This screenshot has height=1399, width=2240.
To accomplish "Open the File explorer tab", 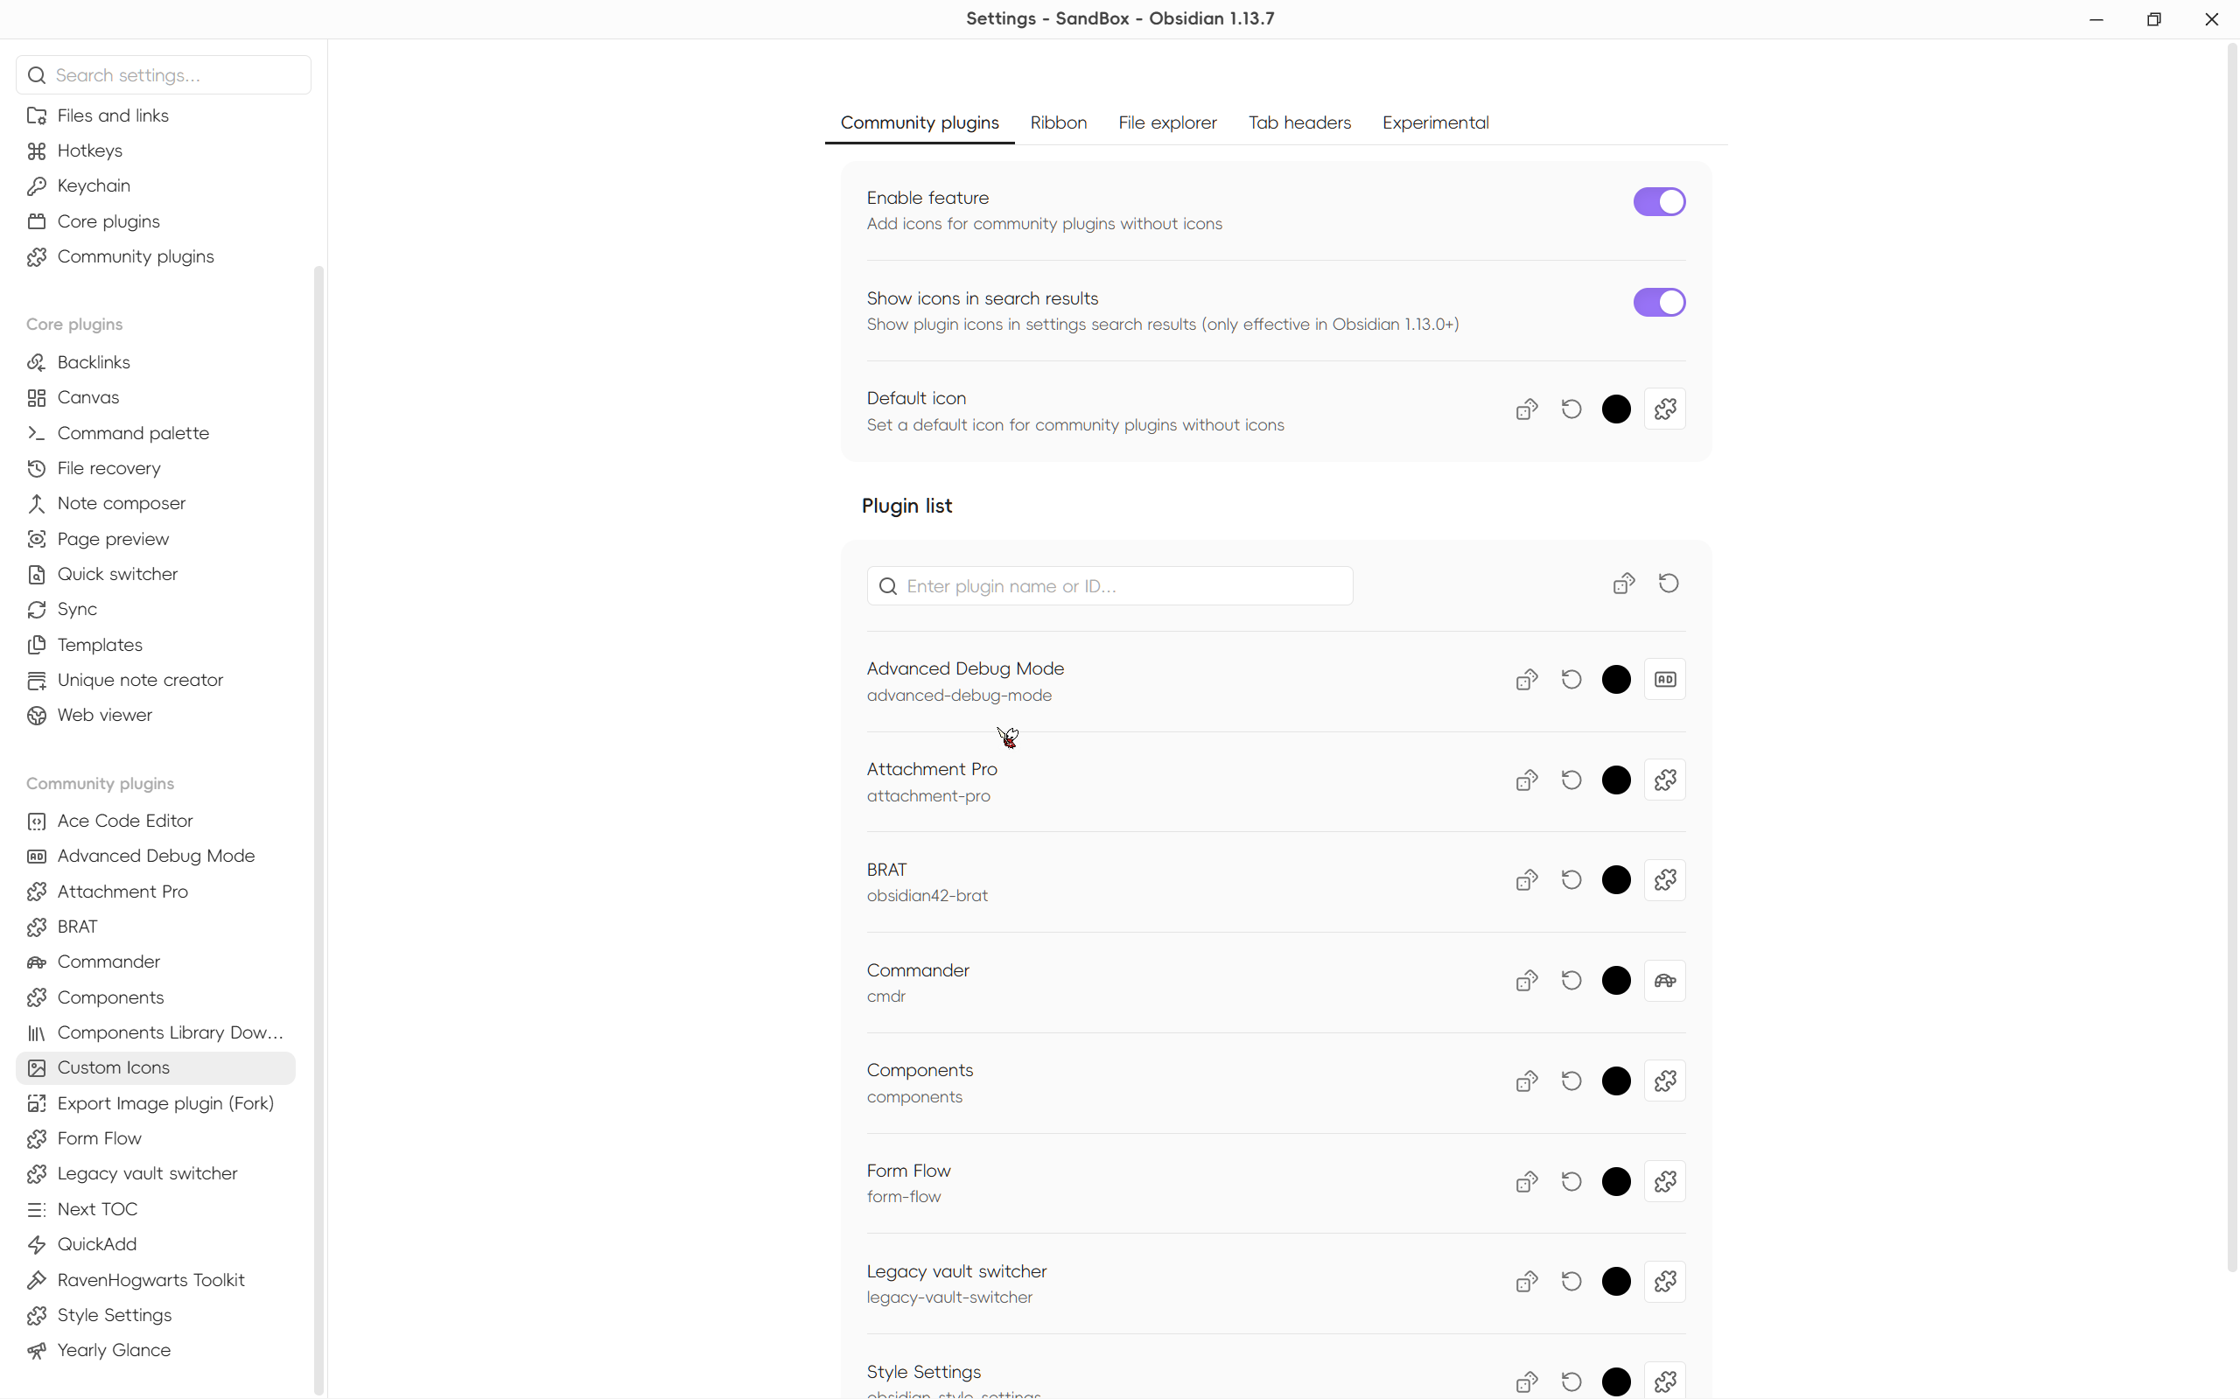I will pyautogui.click(x=1167, y=123).
